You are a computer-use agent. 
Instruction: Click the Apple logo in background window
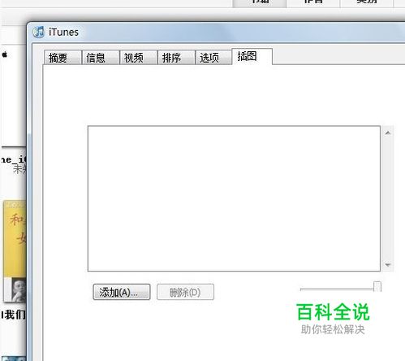[5, 54]
